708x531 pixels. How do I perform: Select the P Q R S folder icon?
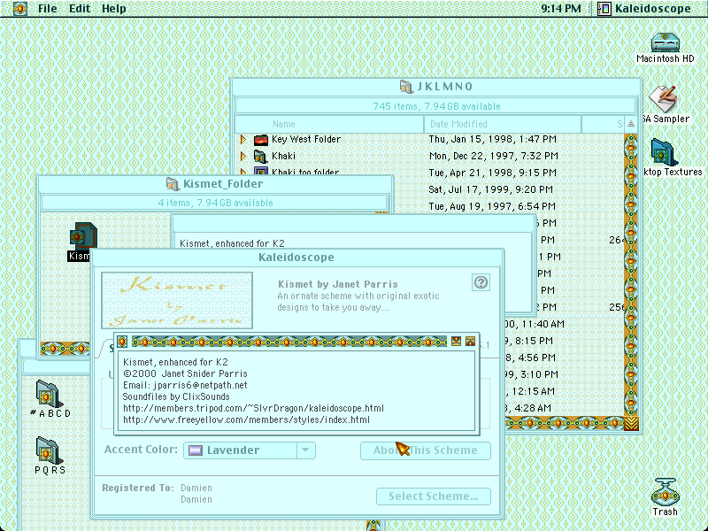point(48,450)
